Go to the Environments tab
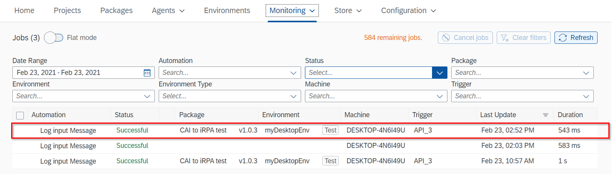 coord(227,11)
